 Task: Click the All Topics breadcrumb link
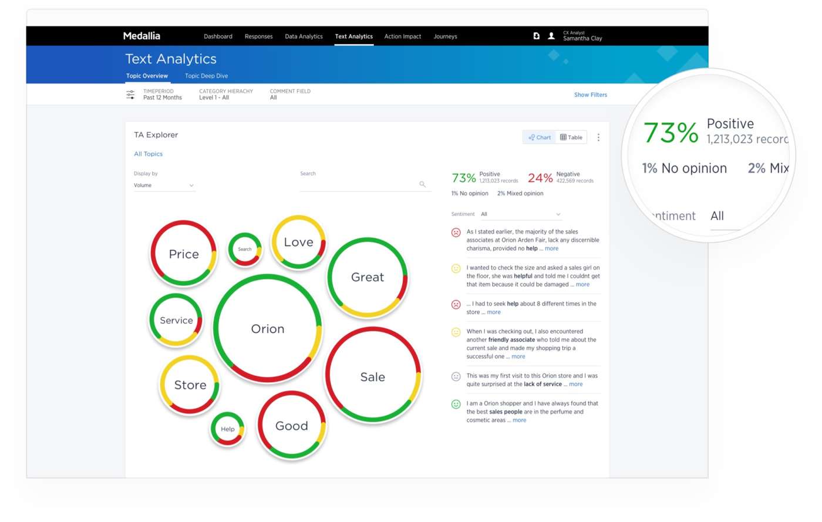pyautogui.click(x=148, y=154)
